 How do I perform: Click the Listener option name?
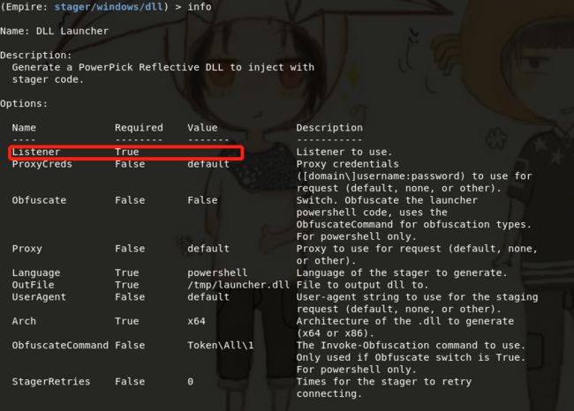click(x=36, y=152)
